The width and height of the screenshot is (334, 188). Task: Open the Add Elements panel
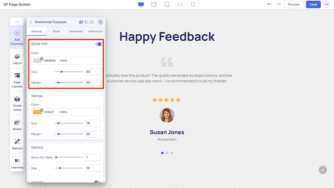(17, 37)
